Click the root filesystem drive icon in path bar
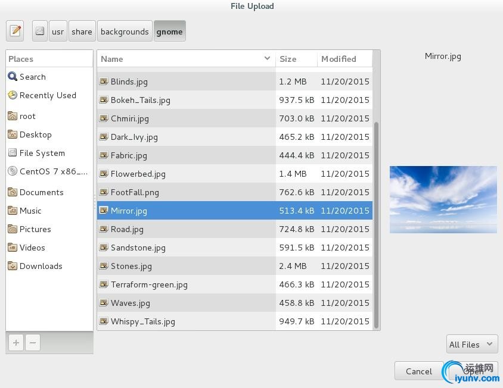The height and width of the screenshot is (388, 503). pos(40,31)
